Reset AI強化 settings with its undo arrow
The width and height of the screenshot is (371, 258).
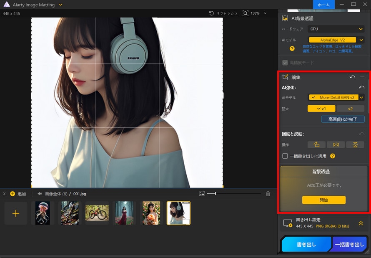point(361,87)
